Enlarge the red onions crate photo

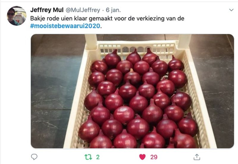pyautogui.click(x=132, y=91)
